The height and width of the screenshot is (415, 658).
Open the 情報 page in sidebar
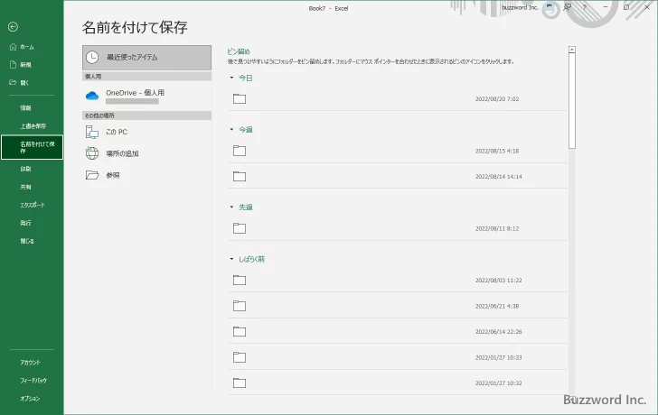pos(25,108)
